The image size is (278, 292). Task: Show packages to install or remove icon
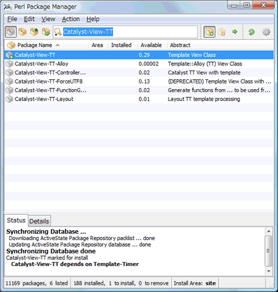point(46,32)
